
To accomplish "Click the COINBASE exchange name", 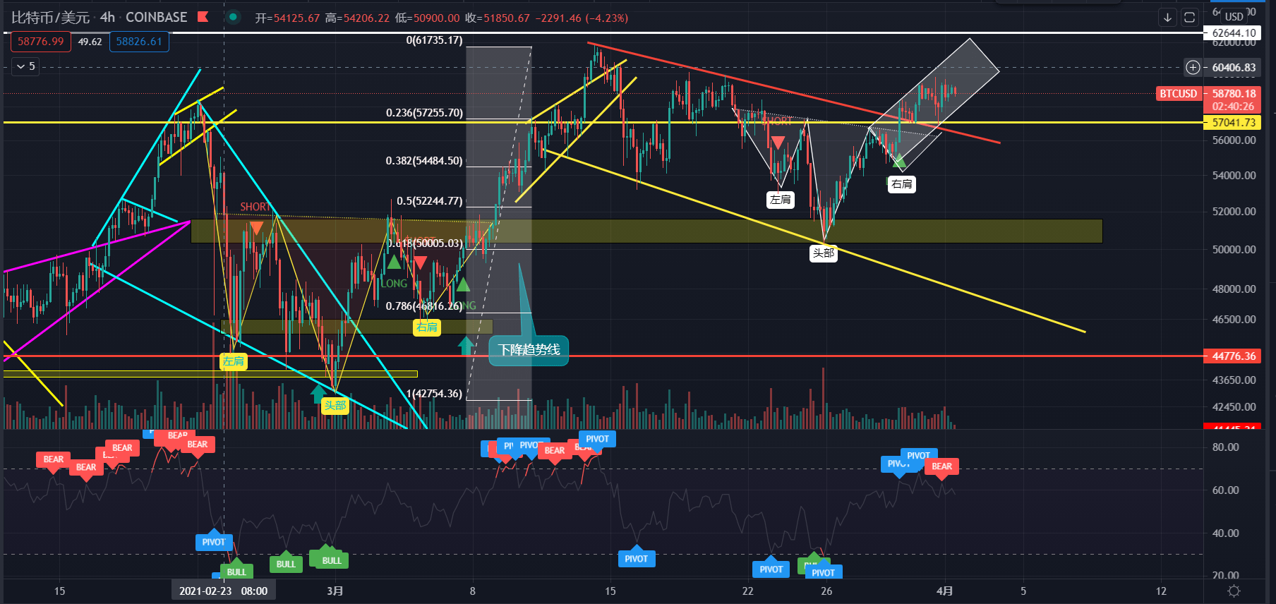I will pyautogui.click(x=157, y=17).
